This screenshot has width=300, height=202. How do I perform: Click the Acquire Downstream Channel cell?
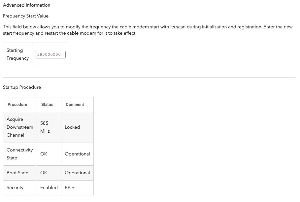click(x=20, y=127)
